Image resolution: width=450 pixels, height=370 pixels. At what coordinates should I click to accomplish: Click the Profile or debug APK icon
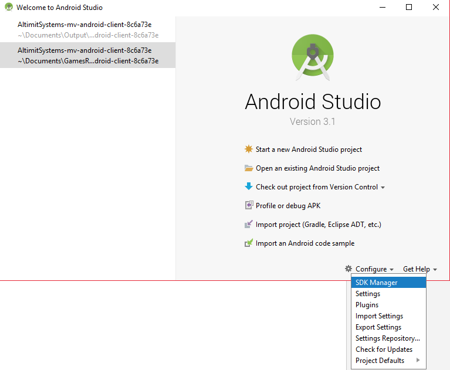pyautogui.click(x=249, y=205)
